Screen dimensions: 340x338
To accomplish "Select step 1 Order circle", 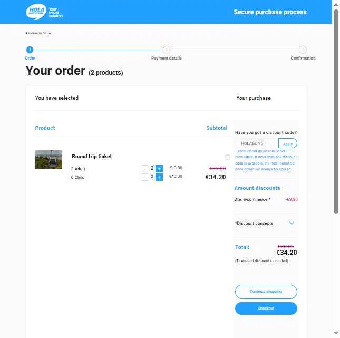I will 30,50.
